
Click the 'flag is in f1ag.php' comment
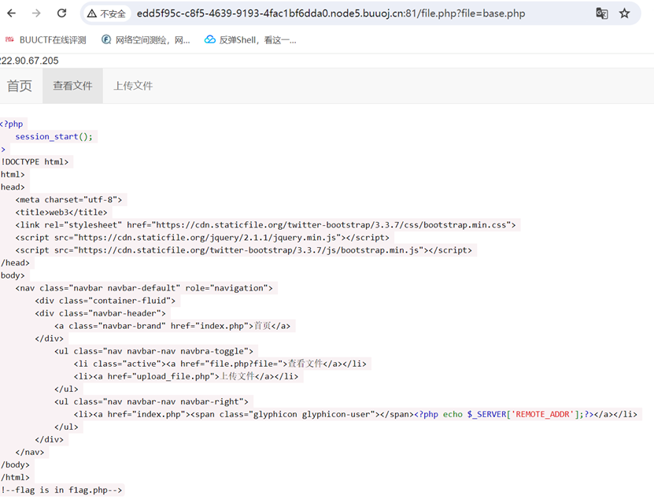61,490
